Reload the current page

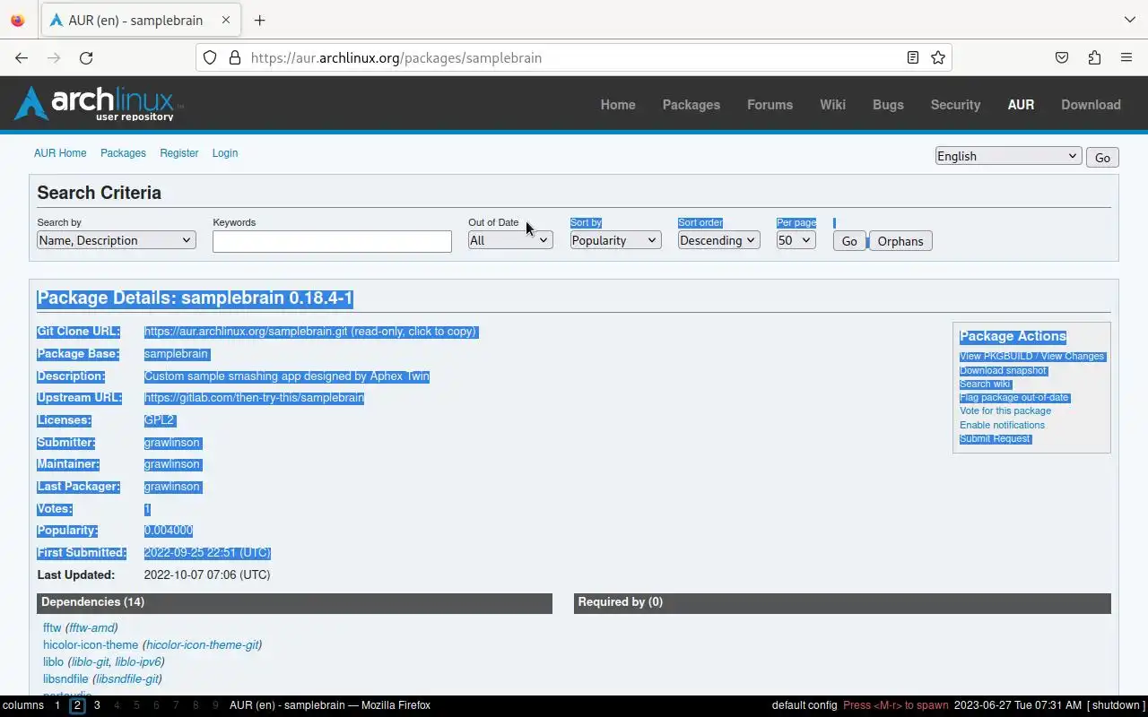(86, 57)
